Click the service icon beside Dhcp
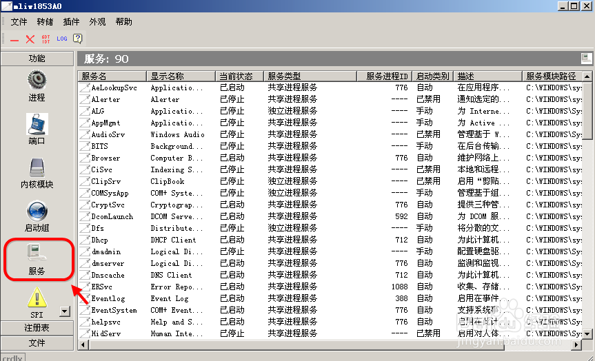This screenshot has width=595, height=361. point(84,240)
